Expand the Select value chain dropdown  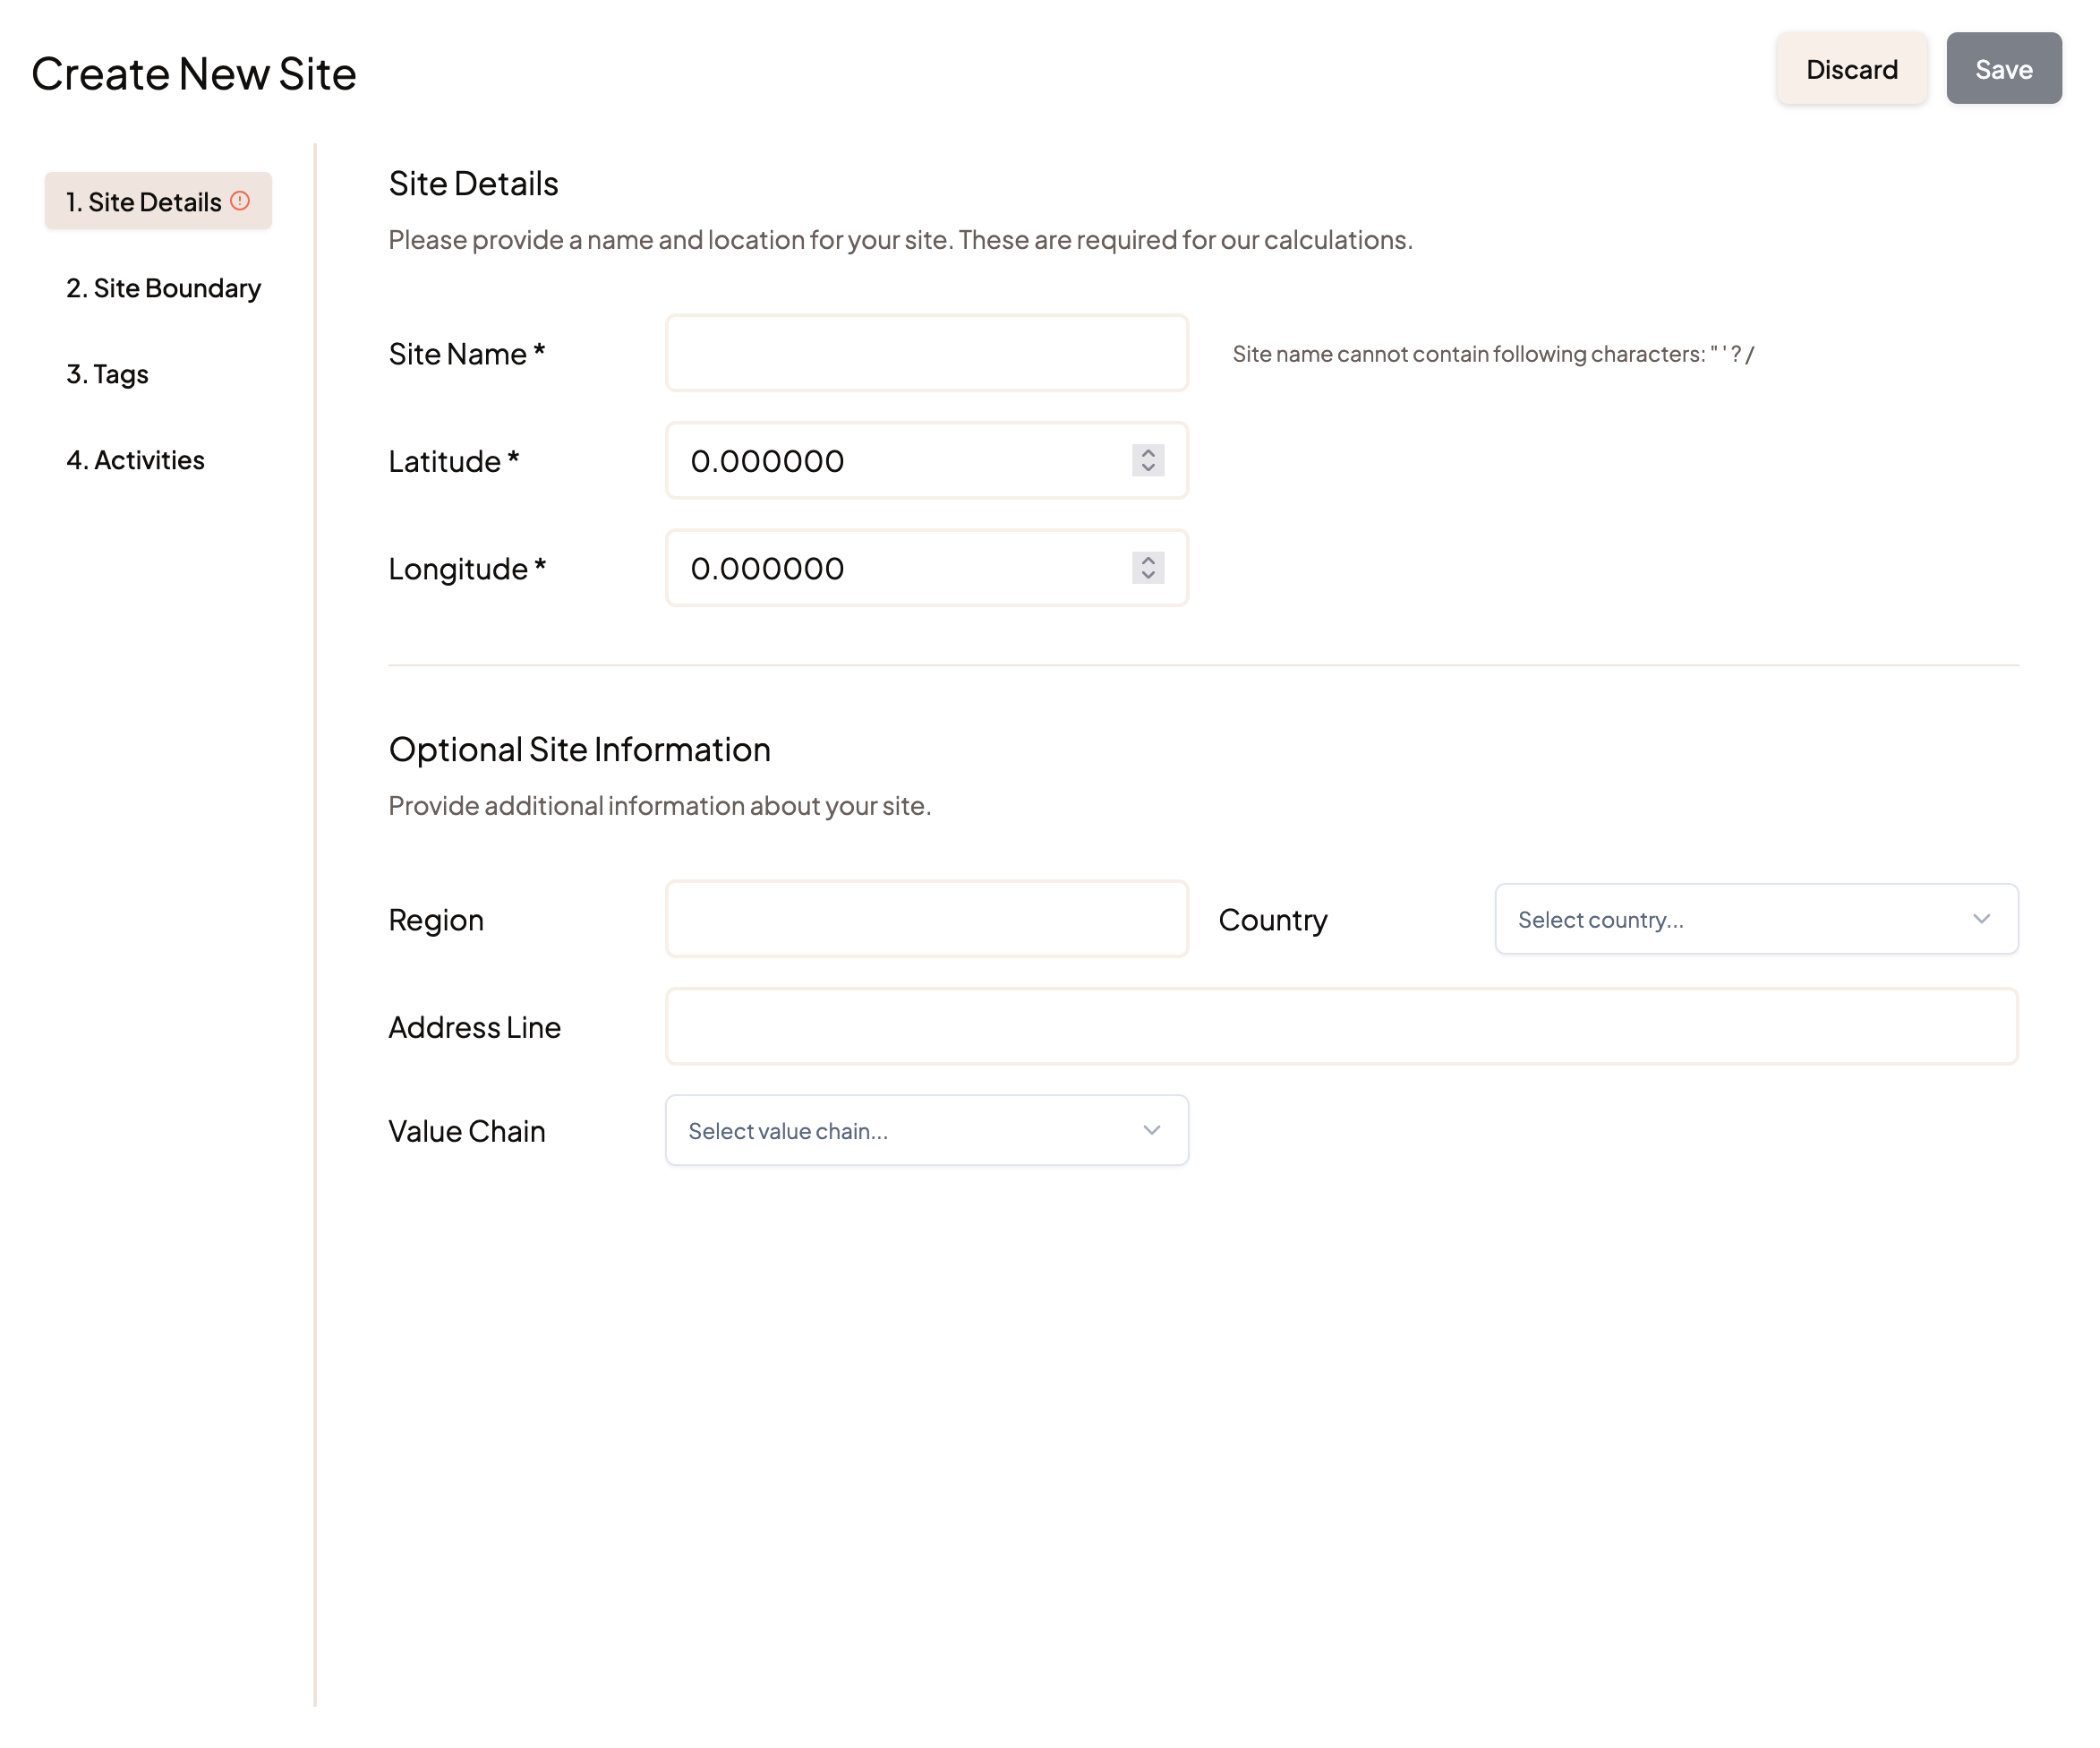900,1129
